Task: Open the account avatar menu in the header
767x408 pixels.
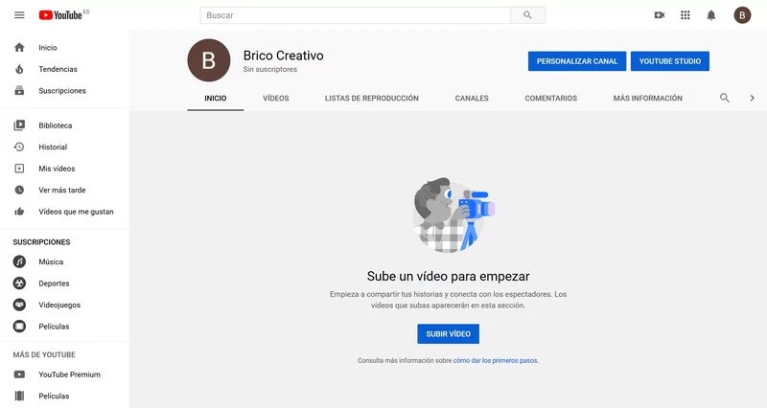Action: click(742, 15)
